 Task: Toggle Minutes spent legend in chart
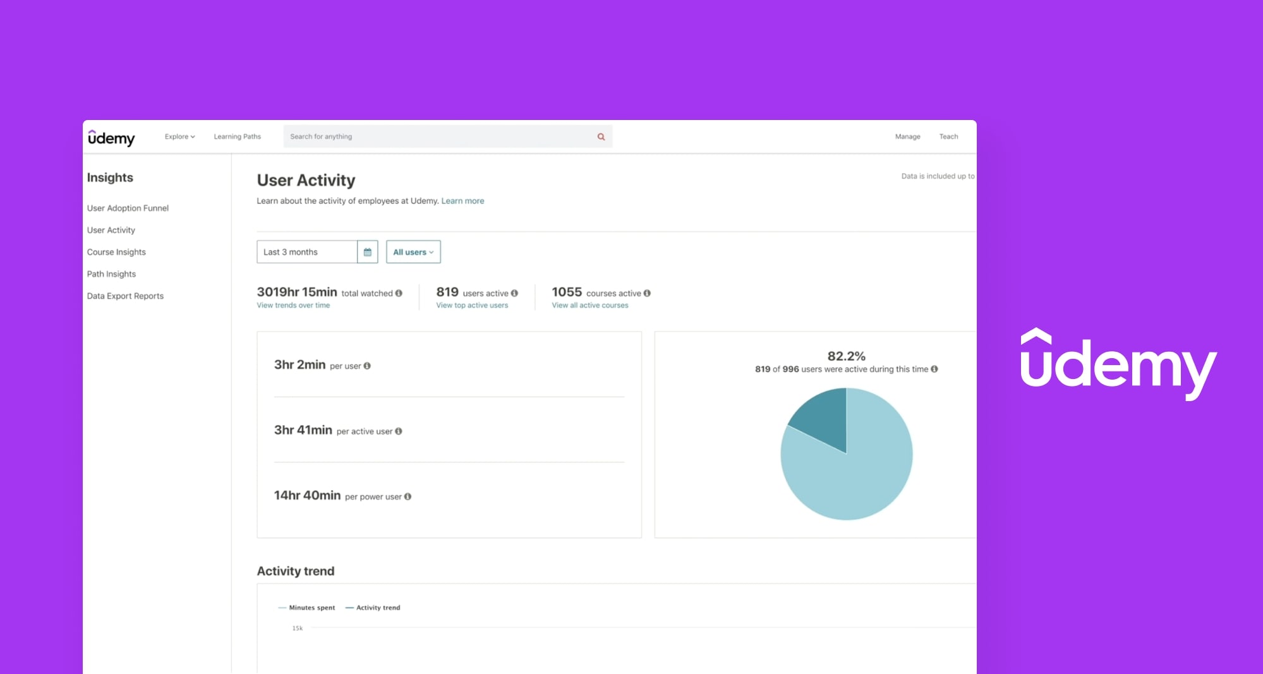(307, 608)
